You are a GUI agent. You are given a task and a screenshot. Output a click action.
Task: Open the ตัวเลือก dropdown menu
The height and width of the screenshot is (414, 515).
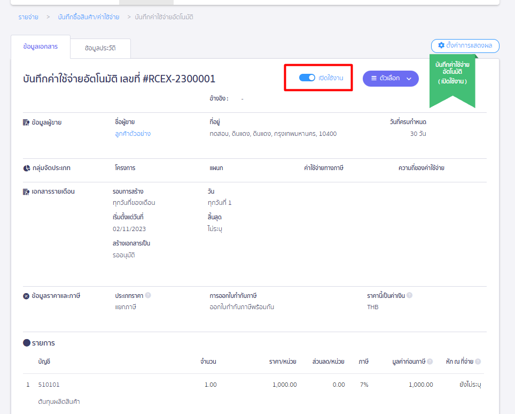391,79
